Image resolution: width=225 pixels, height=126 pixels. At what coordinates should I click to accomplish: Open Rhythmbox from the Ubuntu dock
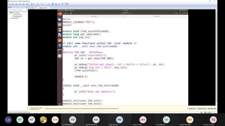point(60,30)
